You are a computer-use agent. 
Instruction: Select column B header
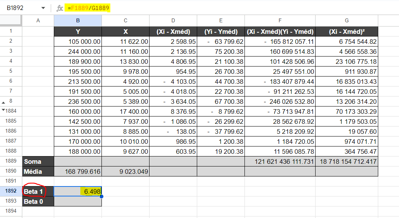tap(78, 21)
